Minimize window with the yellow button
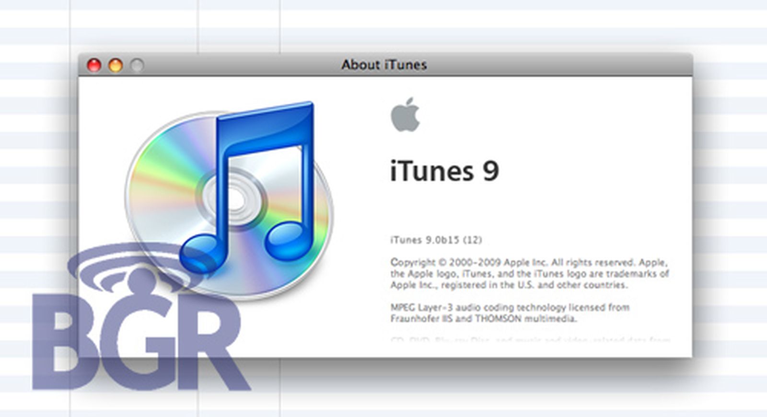This screenshot has height=417, width=767. 116,65
